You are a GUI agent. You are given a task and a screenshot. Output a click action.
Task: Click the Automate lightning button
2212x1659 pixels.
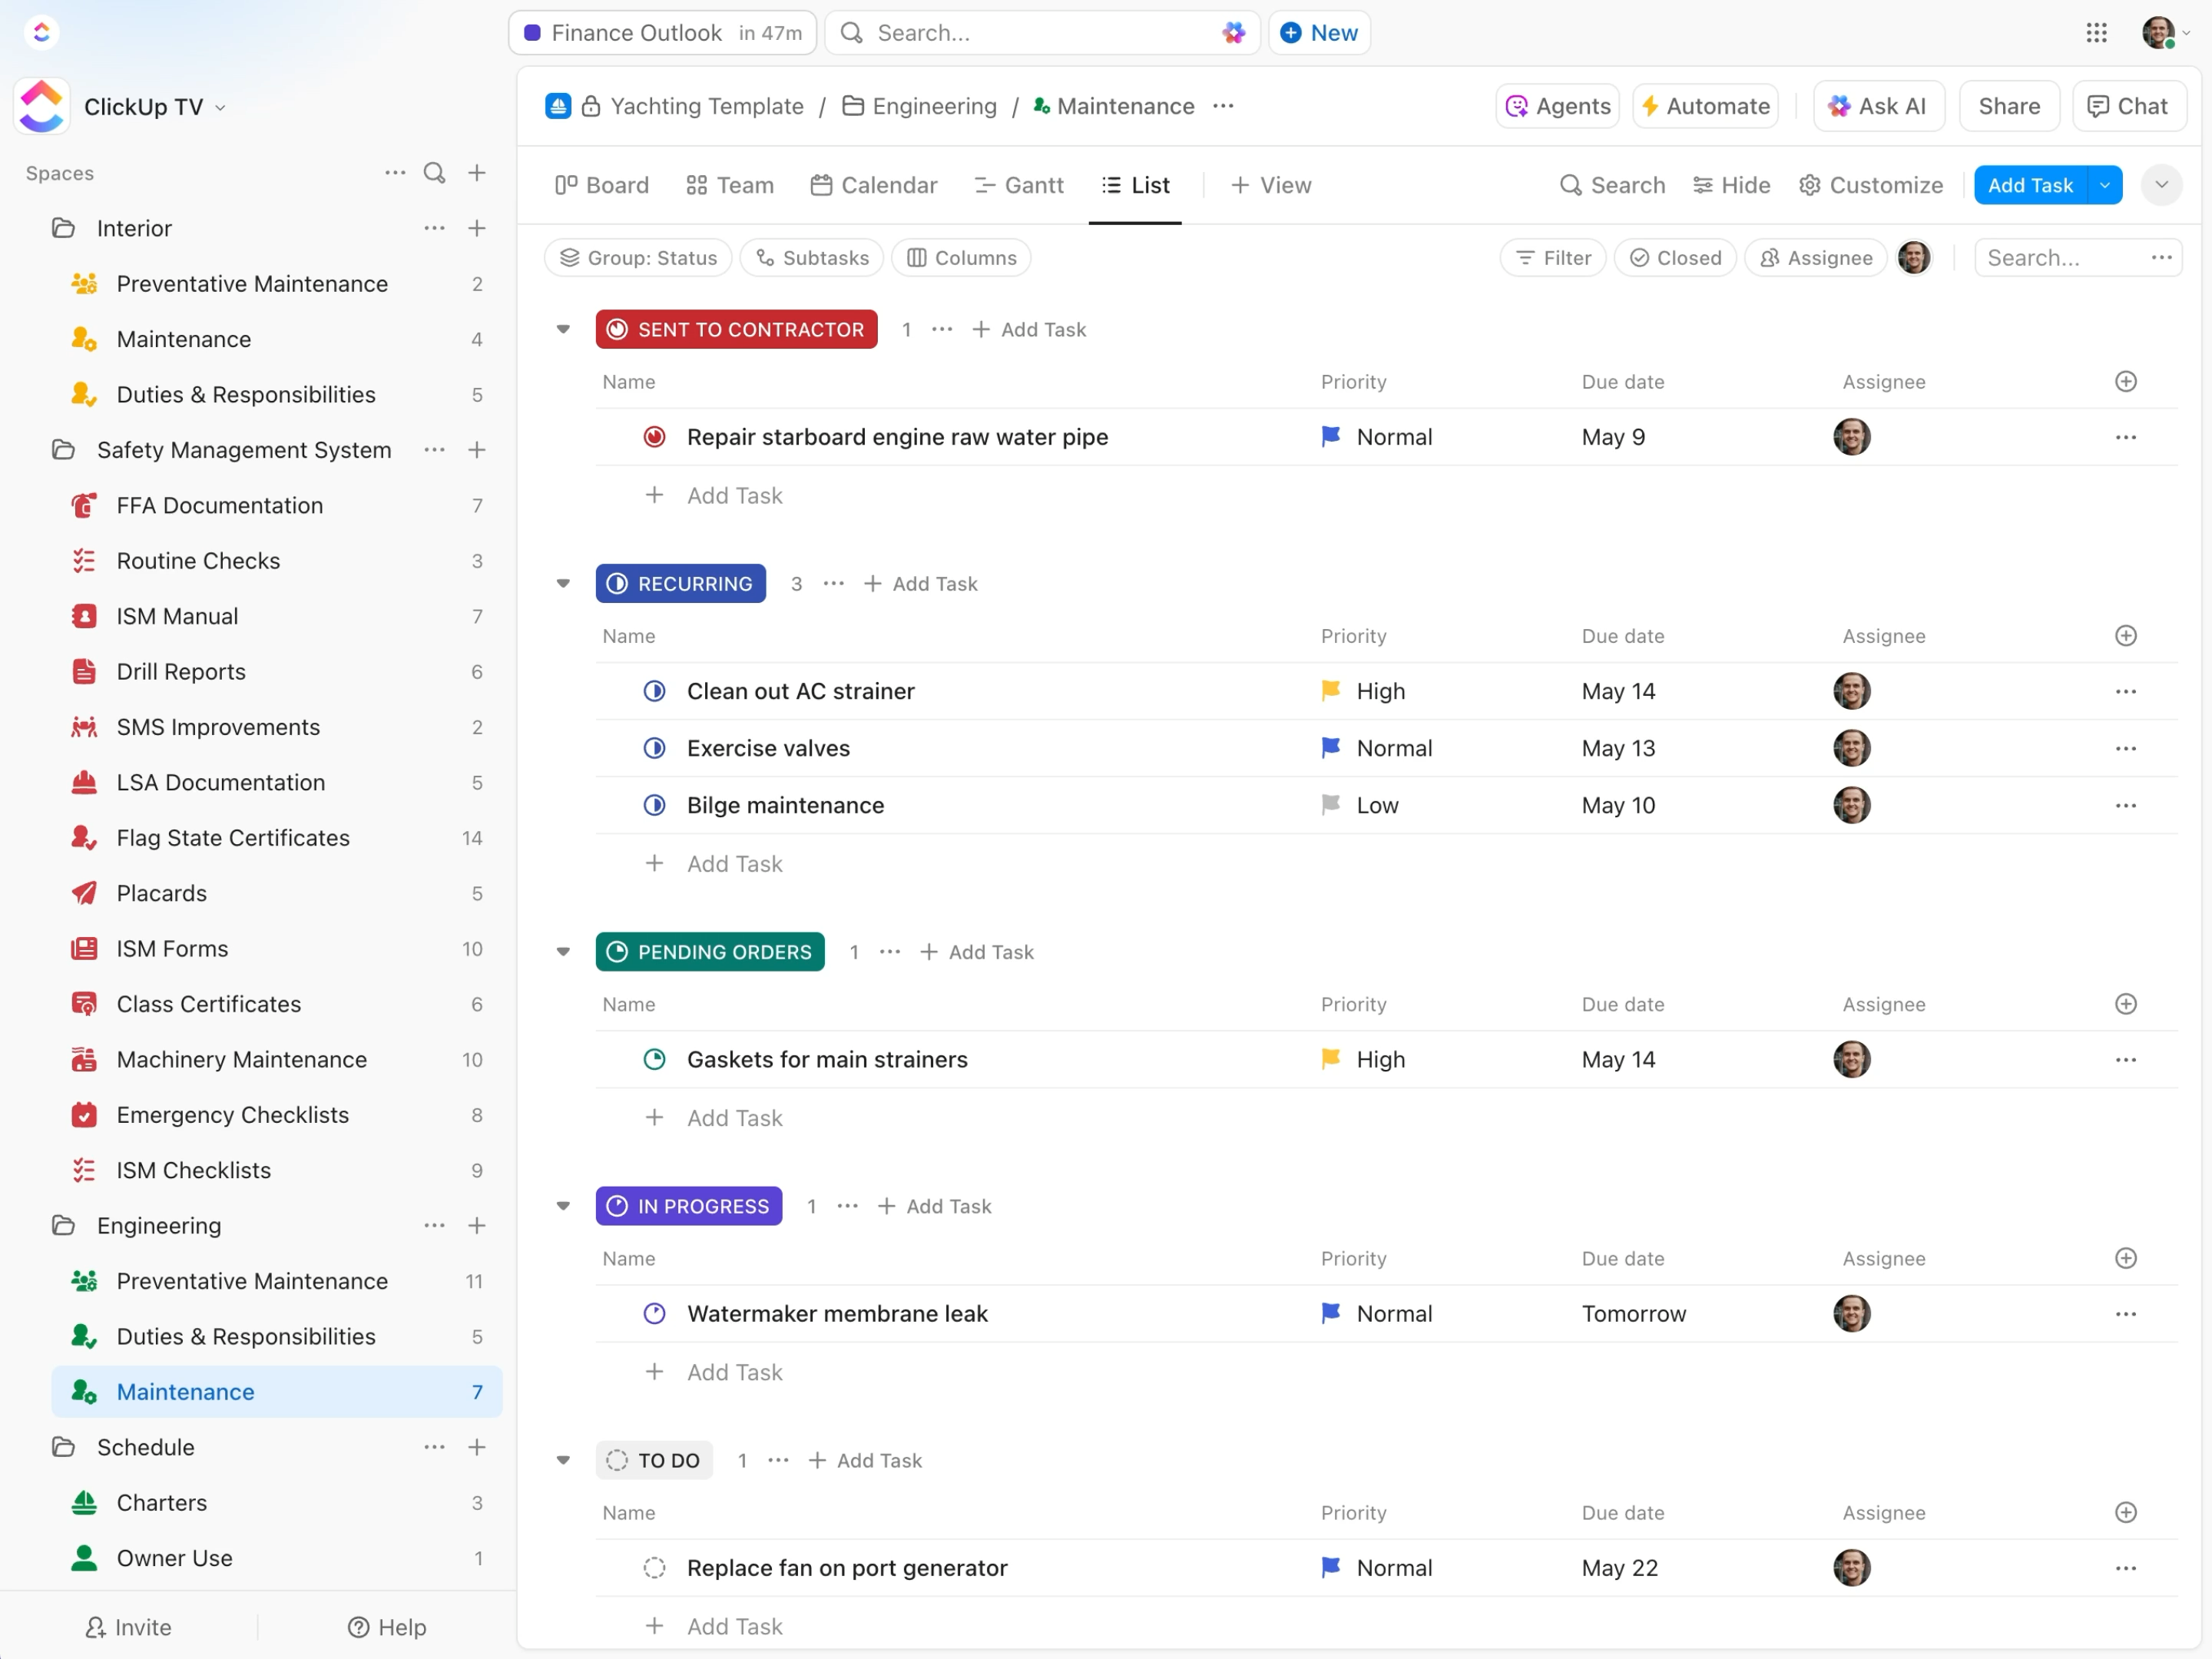(1706, 106)
